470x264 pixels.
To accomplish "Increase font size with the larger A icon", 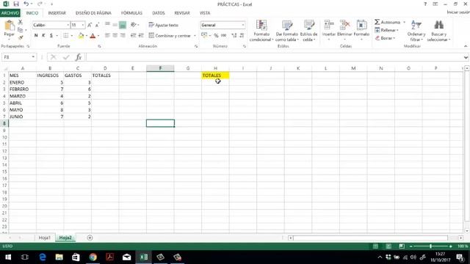I will pyautogui.click(x=90, y=25).
